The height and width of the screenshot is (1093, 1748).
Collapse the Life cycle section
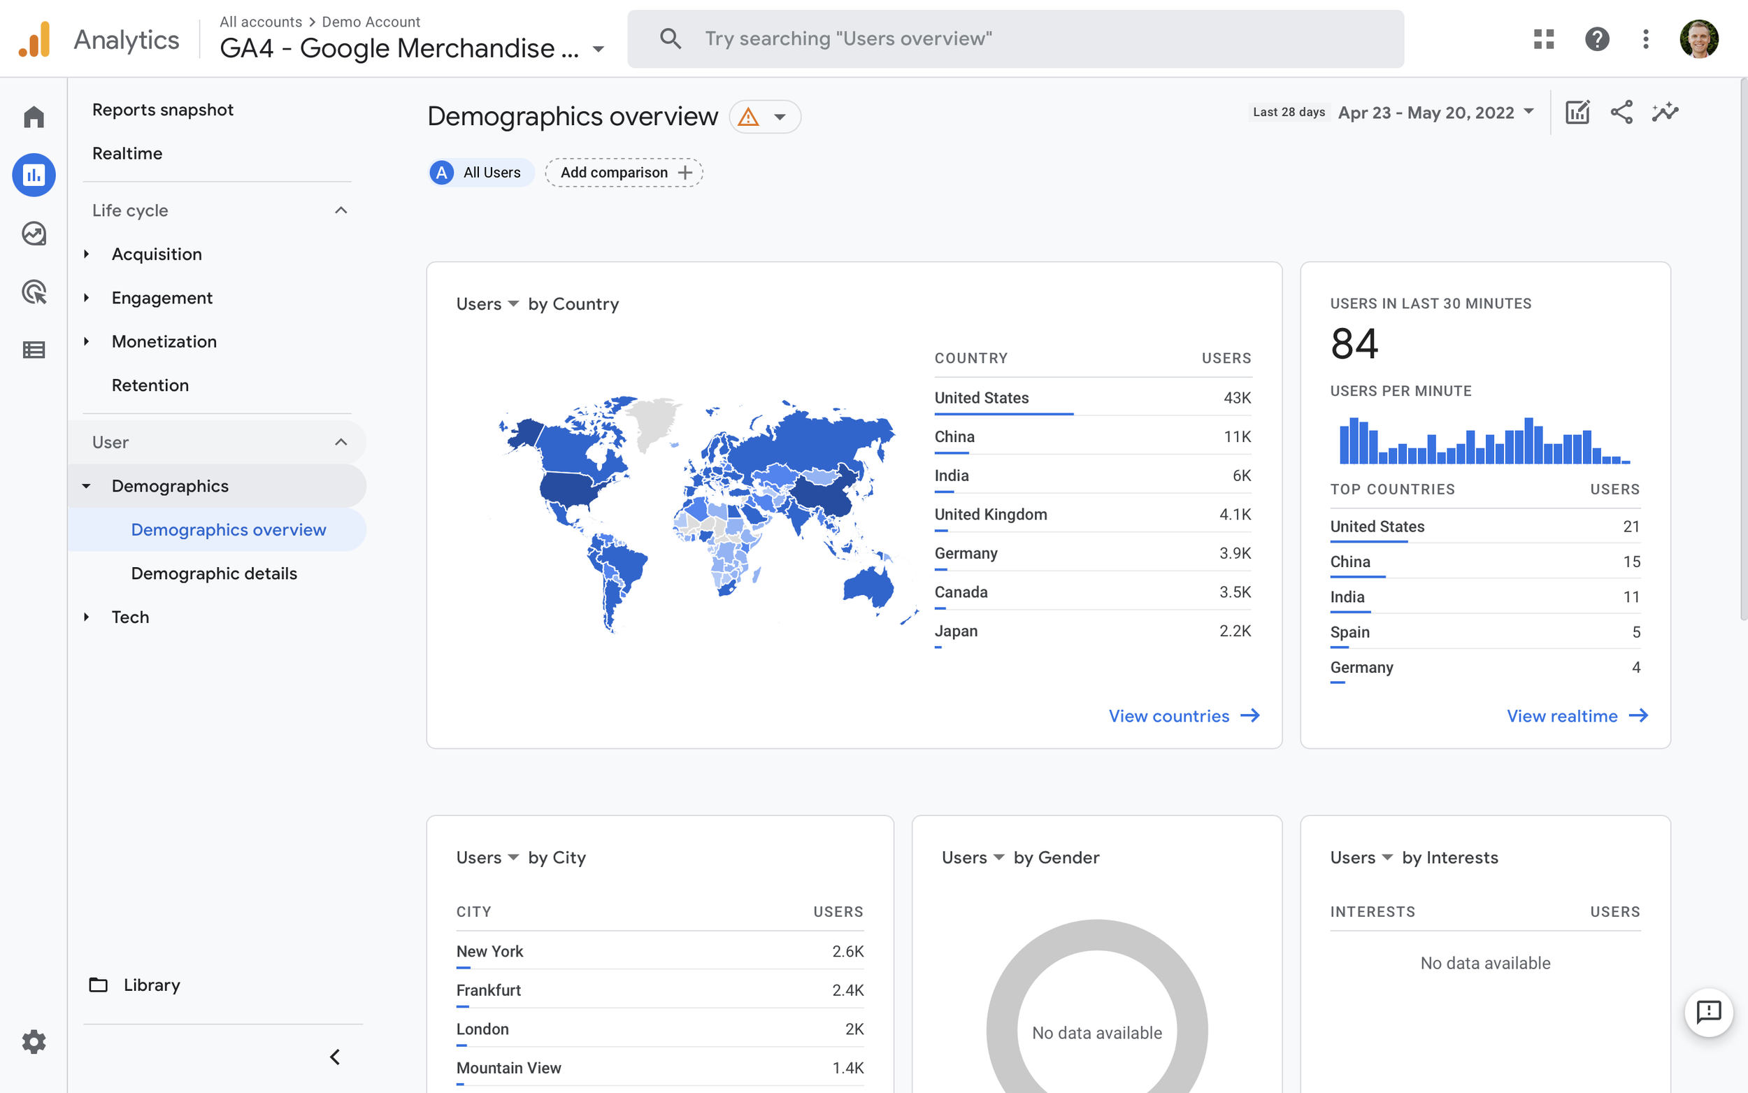[x=341, y=210]
